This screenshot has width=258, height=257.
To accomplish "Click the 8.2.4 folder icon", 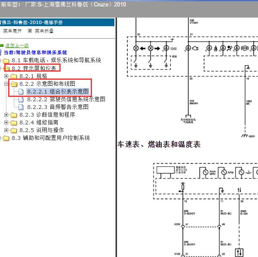I will pyautogui.click(x=14, y=123).
